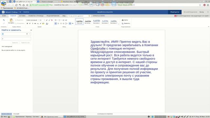The height and width of the screenshot is (118, 210).
Task: Switch to the ВИД tab
Action: coord(64,16)
